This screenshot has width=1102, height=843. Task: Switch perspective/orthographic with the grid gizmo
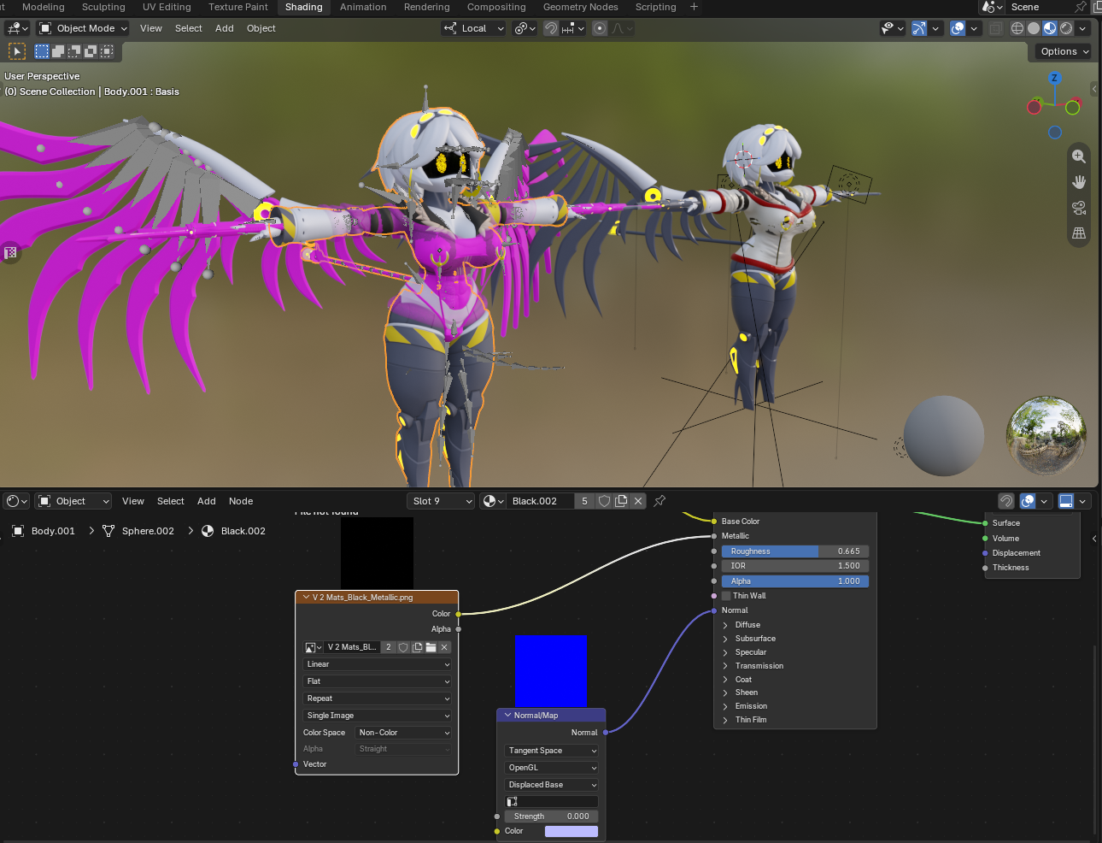click(1079, 233)
